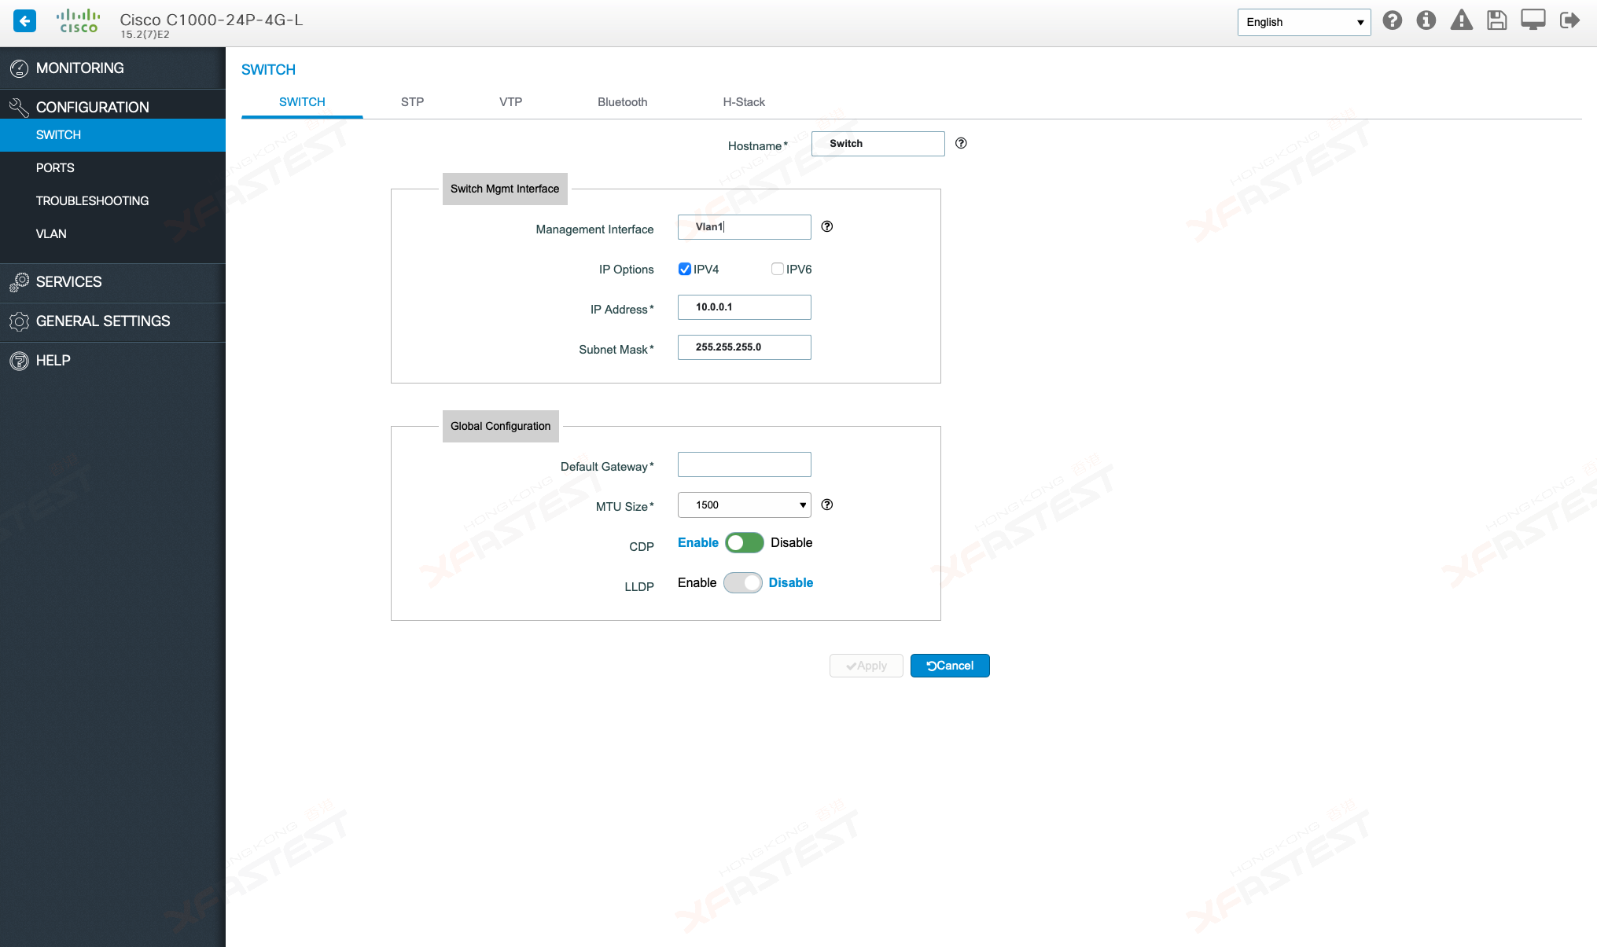Click the Global Configuration section label
1597x947 pixels.
coord(500,426)
